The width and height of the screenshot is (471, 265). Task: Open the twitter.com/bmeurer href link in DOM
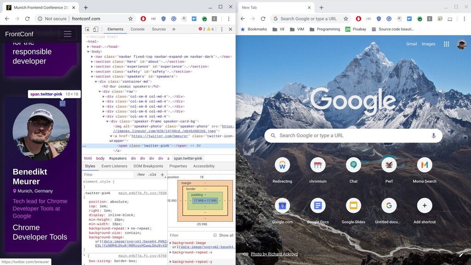[x=160, y=136]
